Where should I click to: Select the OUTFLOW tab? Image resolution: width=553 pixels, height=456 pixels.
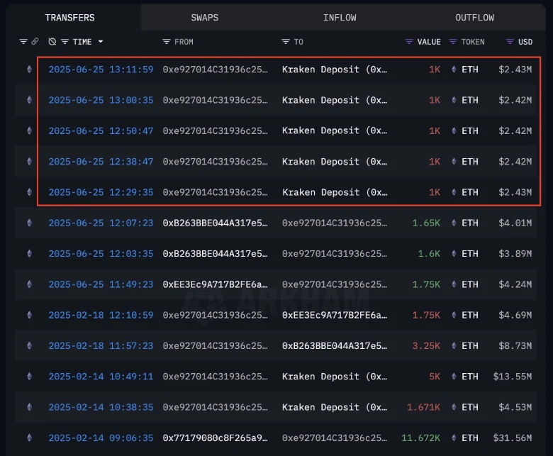(474, 18)
